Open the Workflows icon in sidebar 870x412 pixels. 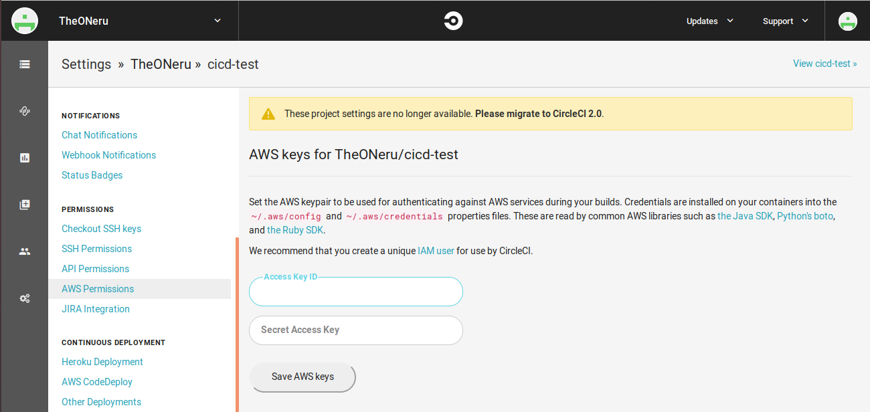[x=25, y=111]
